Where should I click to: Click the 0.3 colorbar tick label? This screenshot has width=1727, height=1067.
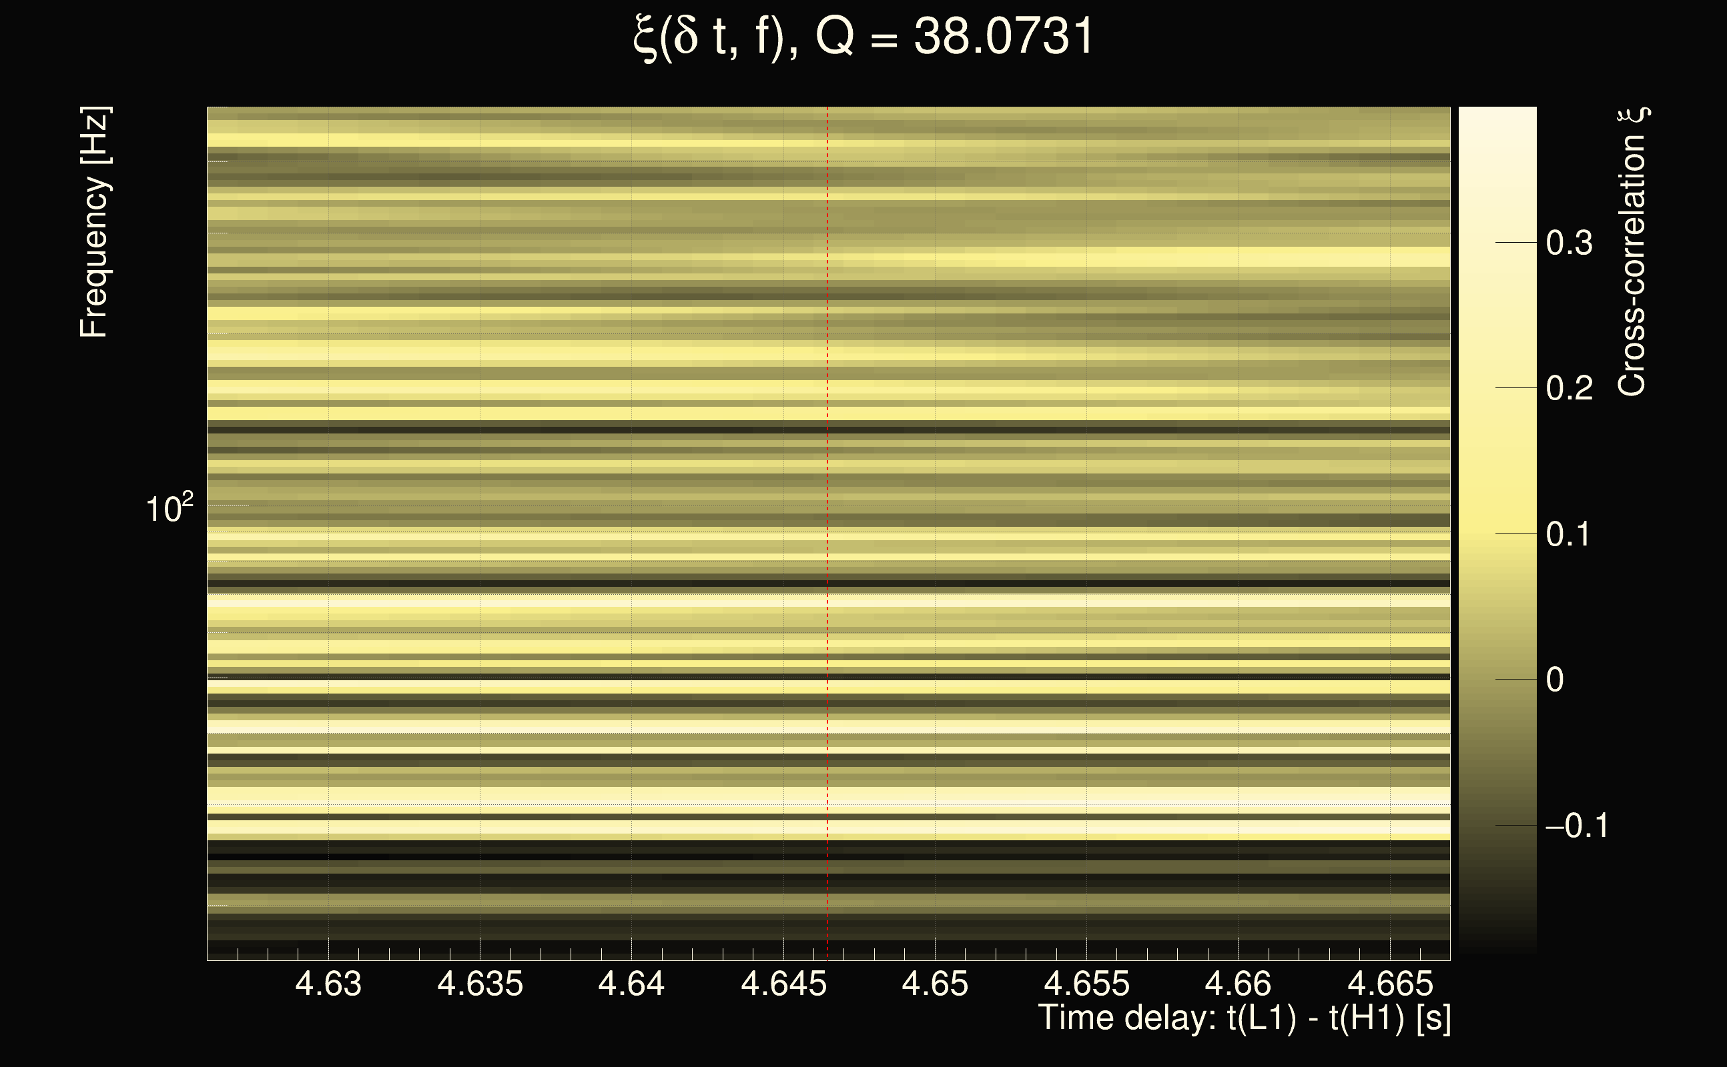(1569, 243)
